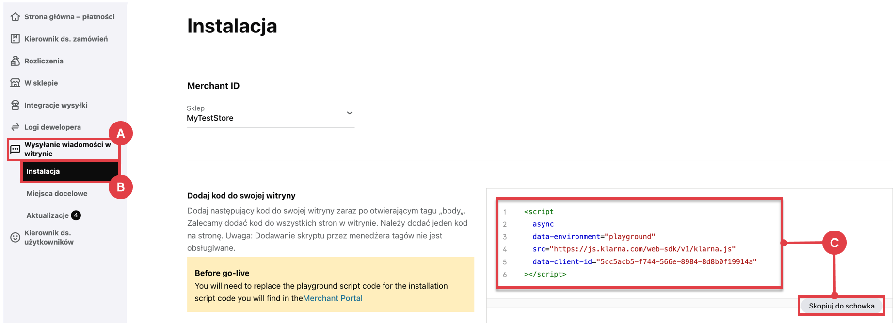Screen dimensions: 896x323
Task: Follow the Merchant Portal link
Action: click(333, 298)
